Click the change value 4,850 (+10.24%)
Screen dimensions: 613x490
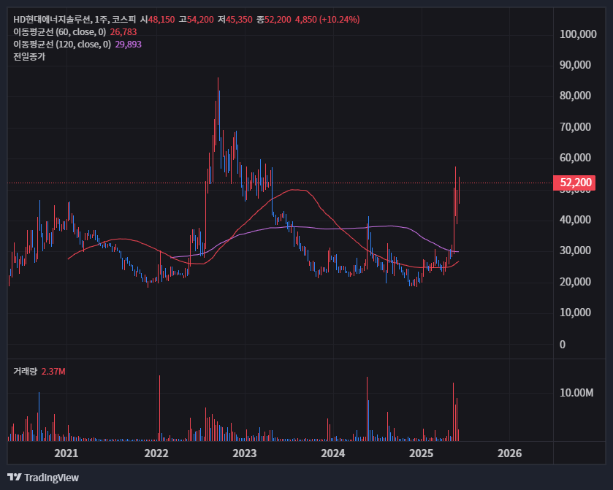coord(327,20)
